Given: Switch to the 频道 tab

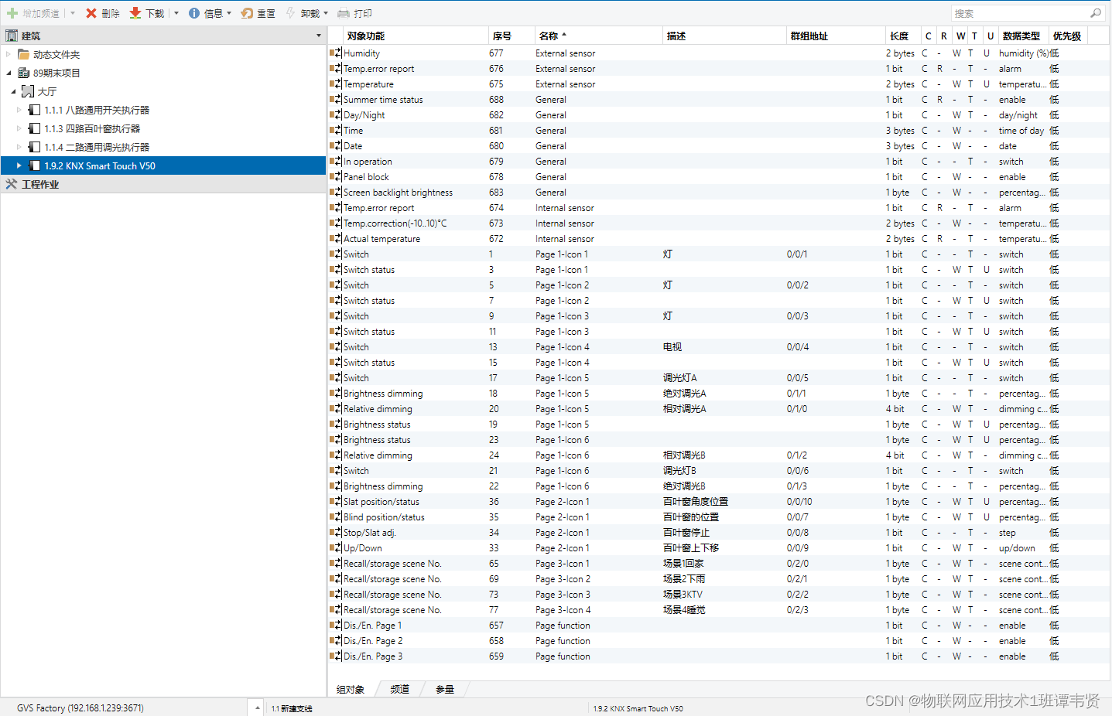Looking at the screenshot, I should [x=399, y=689].
